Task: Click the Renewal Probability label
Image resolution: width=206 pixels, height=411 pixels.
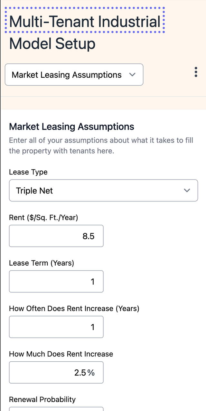Action: click(x=42, y=399)
